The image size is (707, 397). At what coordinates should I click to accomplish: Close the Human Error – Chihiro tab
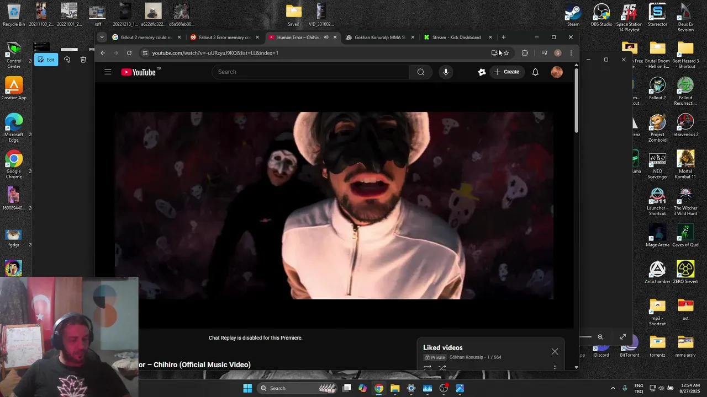click(335, 37)
